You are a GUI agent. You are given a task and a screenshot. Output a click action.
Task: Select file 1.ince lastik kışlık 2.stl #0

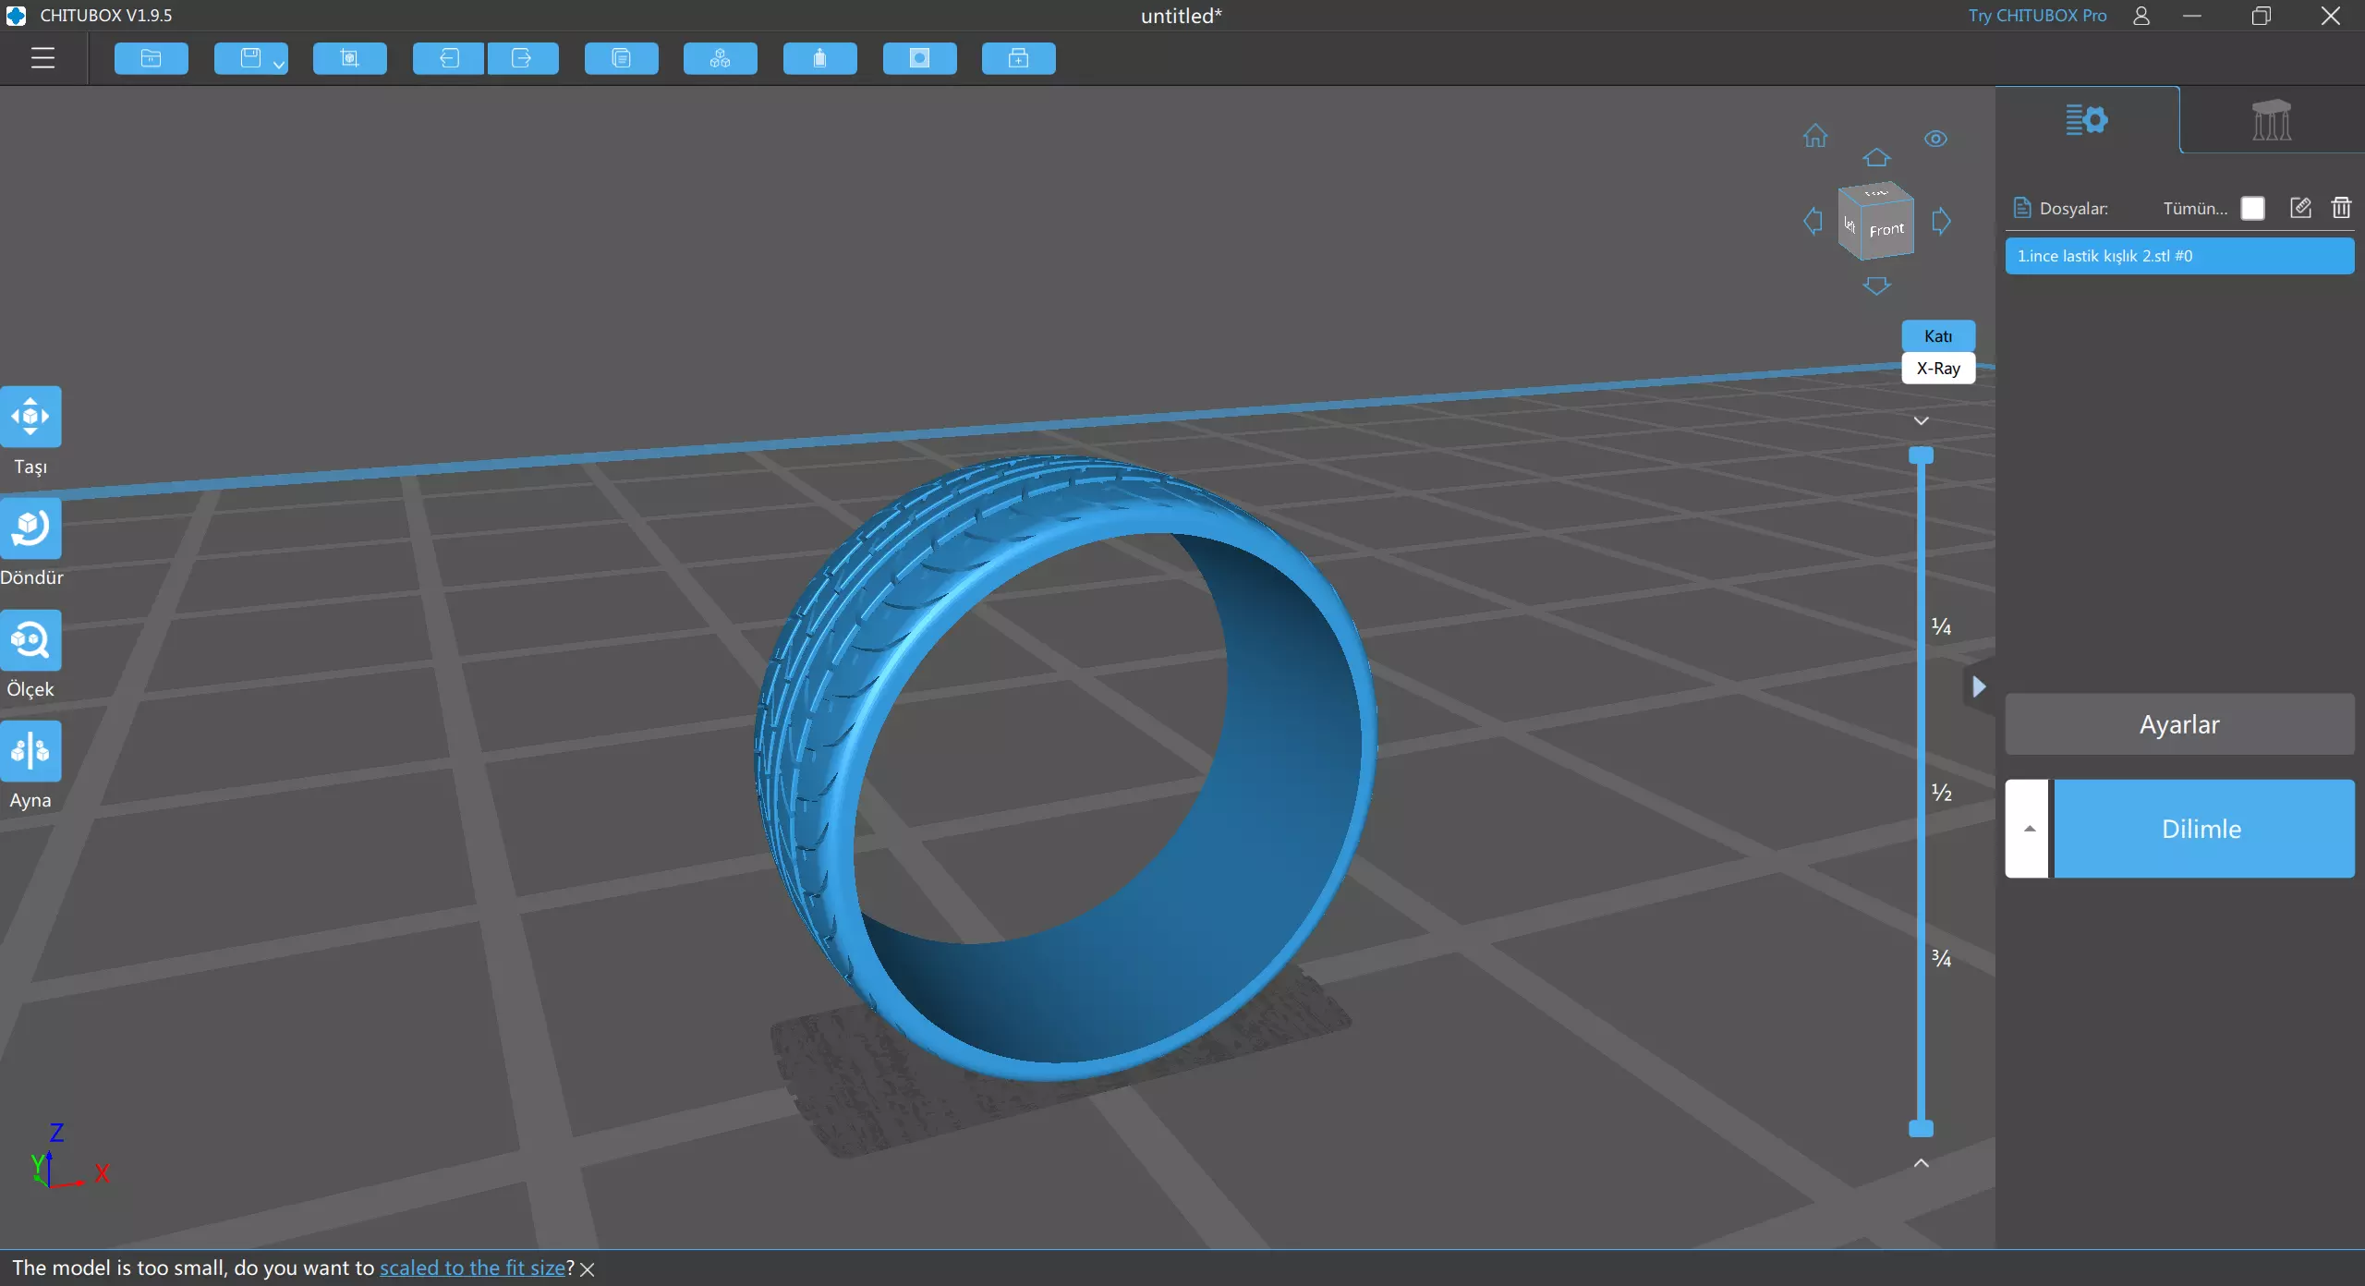(x=2179, y=256)
